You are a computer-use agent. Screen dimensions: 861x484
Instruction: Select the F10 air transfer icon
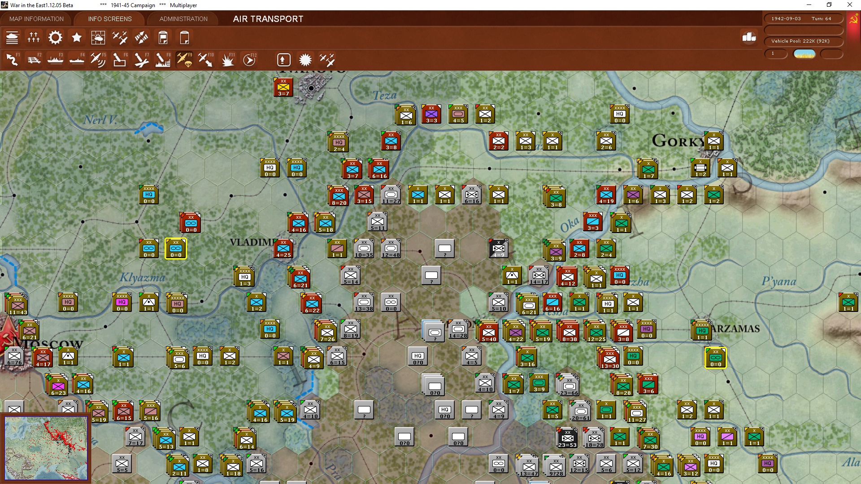206,60
